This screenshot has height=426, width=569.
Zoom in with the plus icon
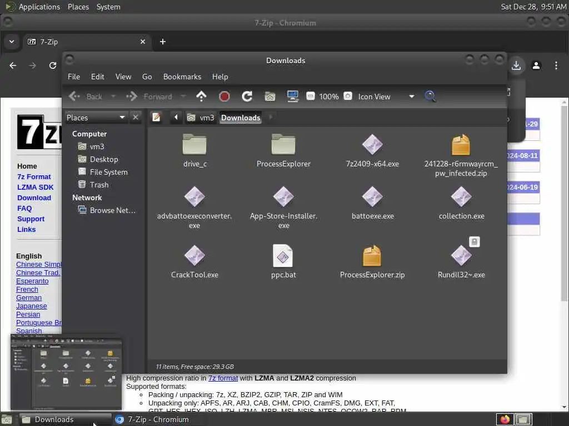click(x=348, y=96)
